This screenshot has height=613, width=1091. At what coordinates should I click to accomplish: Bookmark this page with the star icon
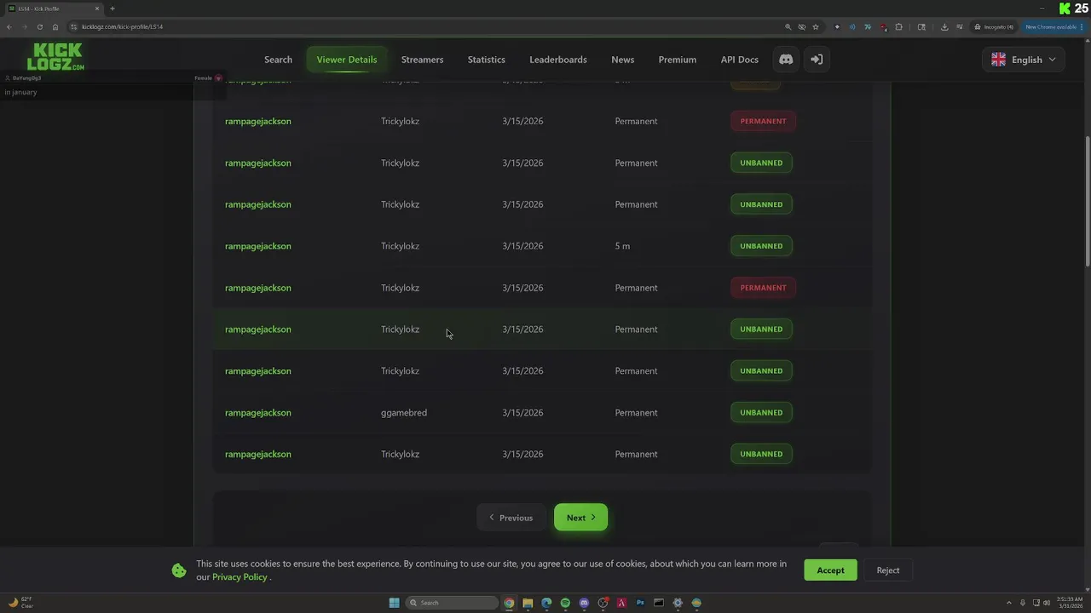(x=815, y=26)
